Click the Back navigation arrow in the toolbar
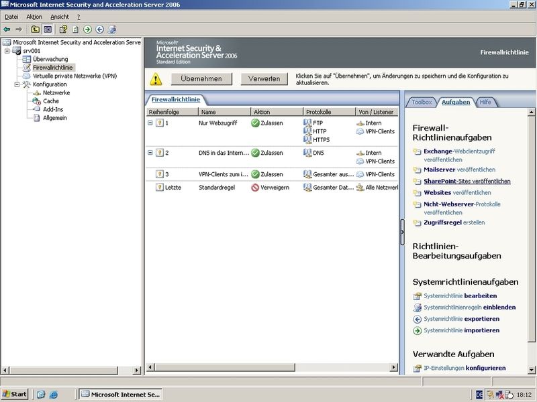 (7, 29)
